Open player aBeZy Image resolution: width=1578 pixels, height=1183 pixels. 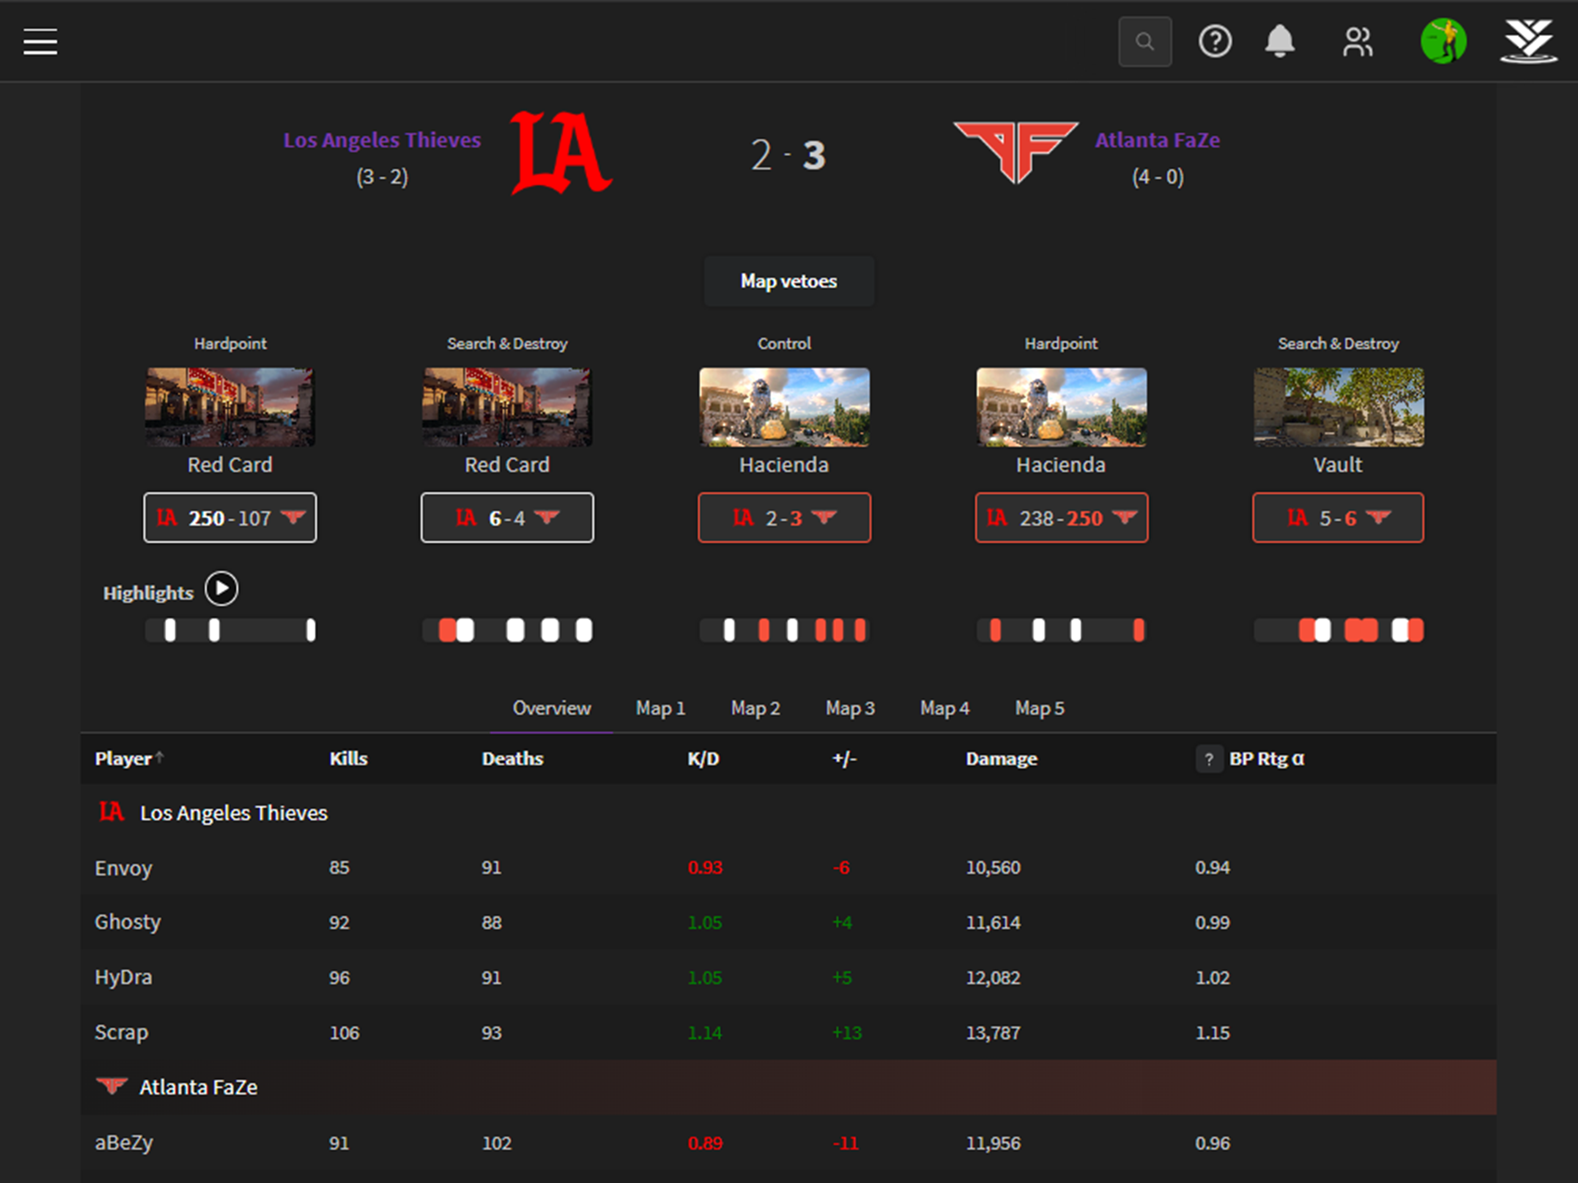pyautogui.click(x=124, y=1142)
